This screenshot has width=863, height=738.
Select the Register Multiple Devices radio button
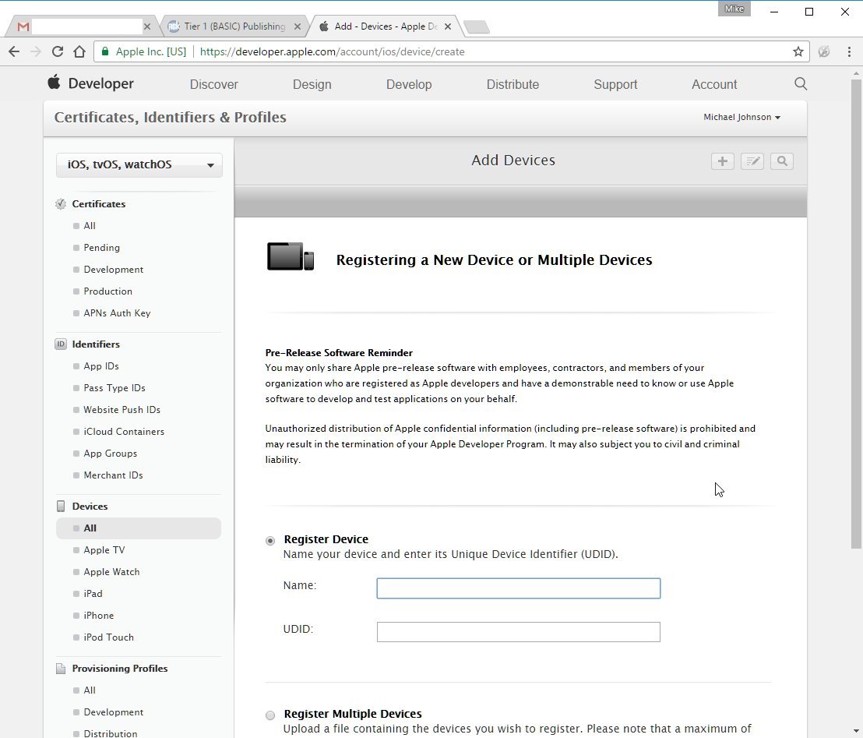[270, 715]
